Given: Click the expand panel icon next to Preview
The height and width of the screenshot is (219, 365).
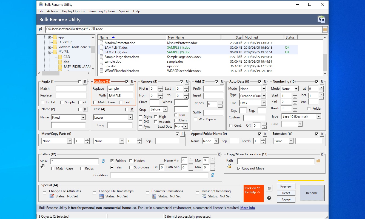Looking at the screenshot, I should (269, 188).
